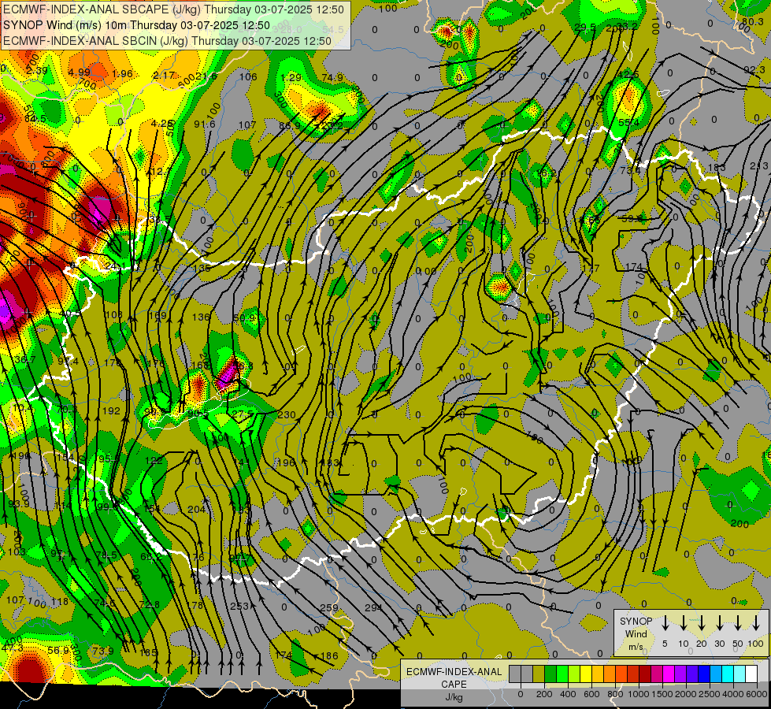The width and height of the screenshot is (771, 709).
Task: Click the map value 4.99
Action: click(x=80, y=72)
